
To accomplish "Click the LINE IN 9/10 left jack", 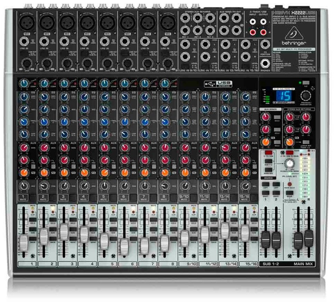I will coord(185,45).
